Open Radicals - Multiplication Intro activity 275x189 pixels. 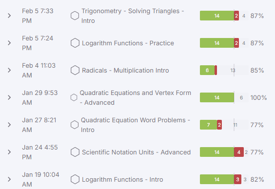point(125,71)
